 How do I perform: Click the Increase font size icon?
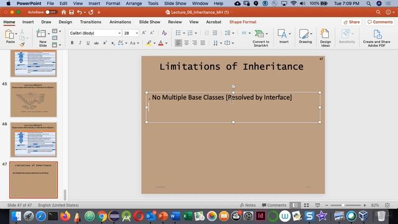click(x=144, y=33)
